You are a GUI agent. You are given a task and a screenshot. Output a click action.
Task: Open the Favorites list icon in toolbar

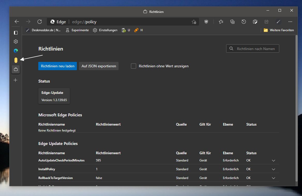pos(221,22)
